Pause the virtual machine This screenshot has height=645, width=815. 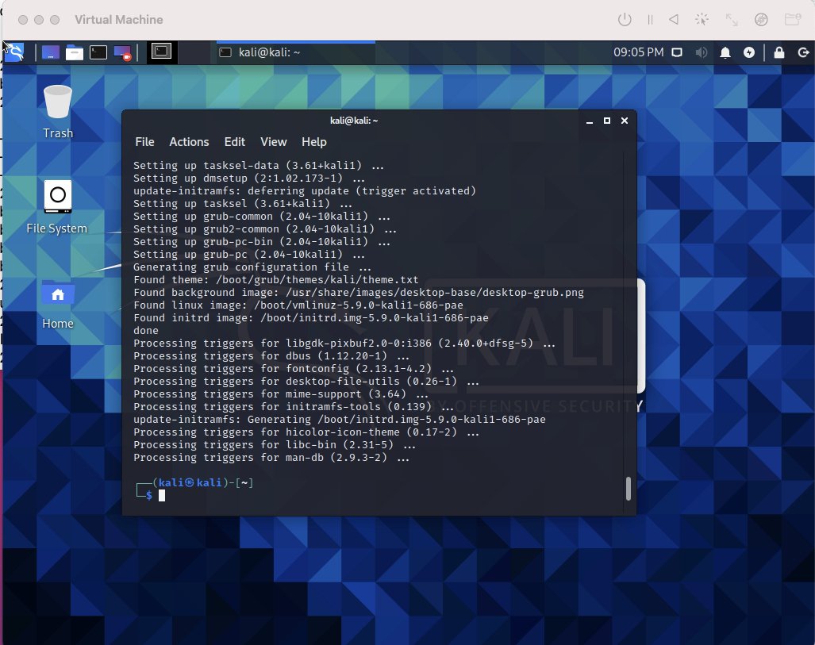[650, 20]
